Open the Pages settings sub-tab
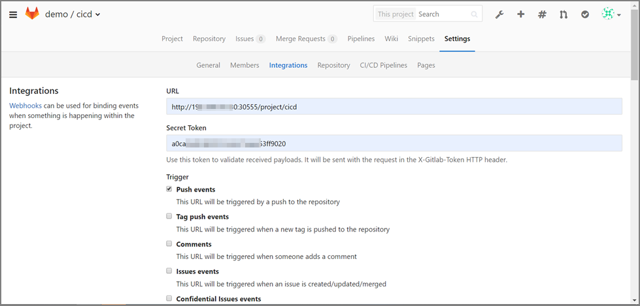The image size is (640, 306). tap(426, 65)
